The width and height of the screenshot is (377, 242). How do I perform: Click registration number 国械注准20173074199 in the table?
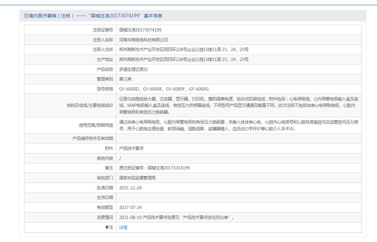[x=140, y=30]
